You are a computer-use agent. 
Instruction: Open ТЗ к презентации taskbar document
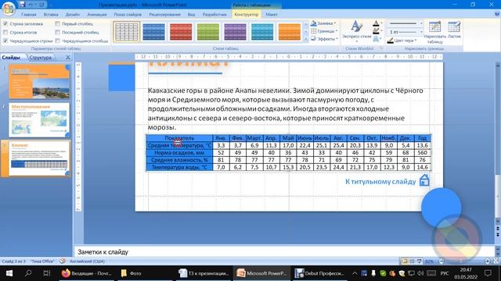pos(204,273)
